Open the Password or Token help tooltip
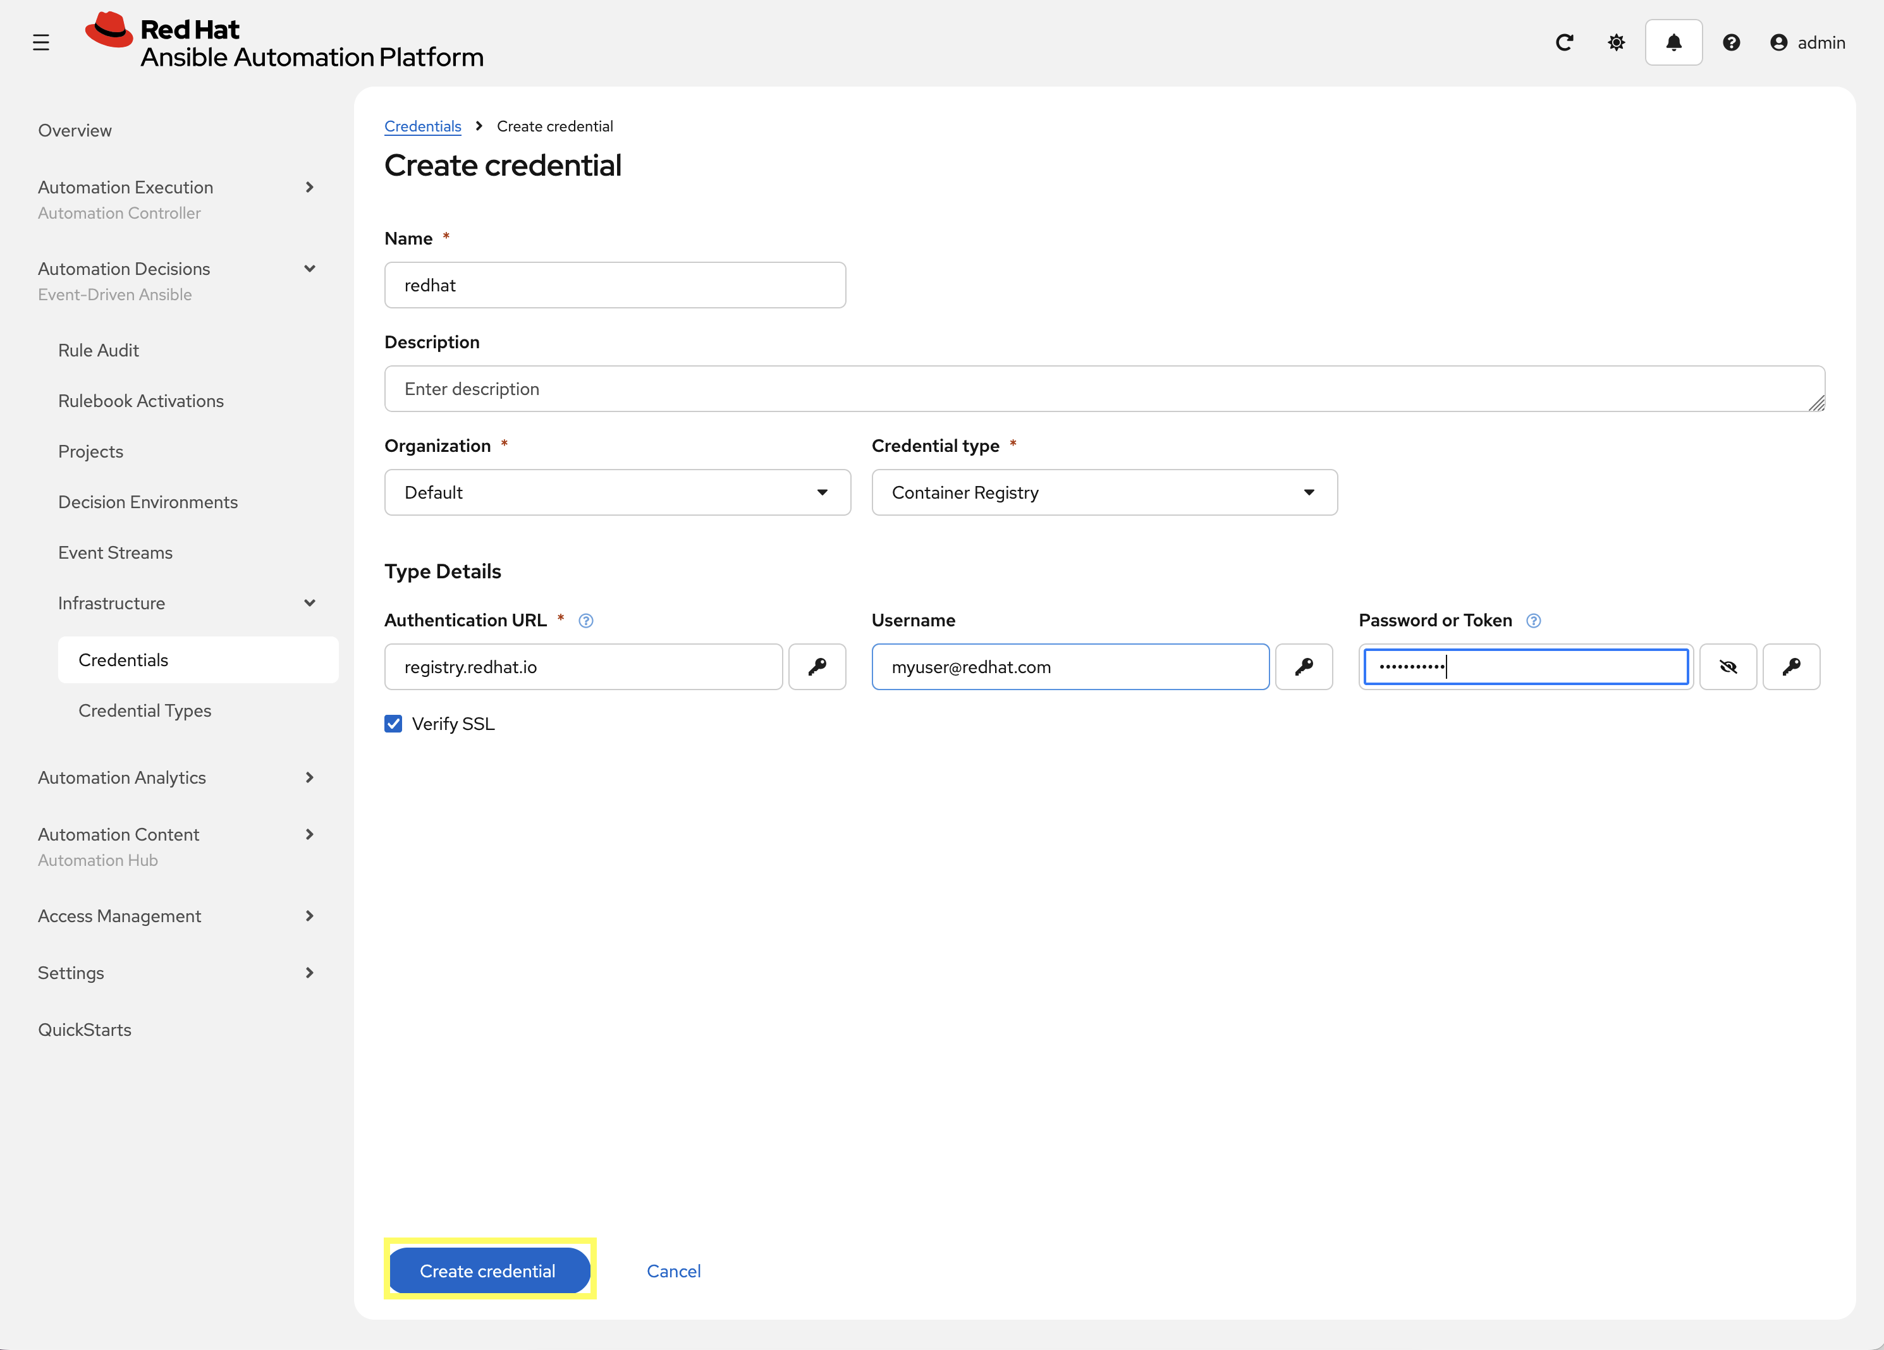 click(x=1534, y=620)
